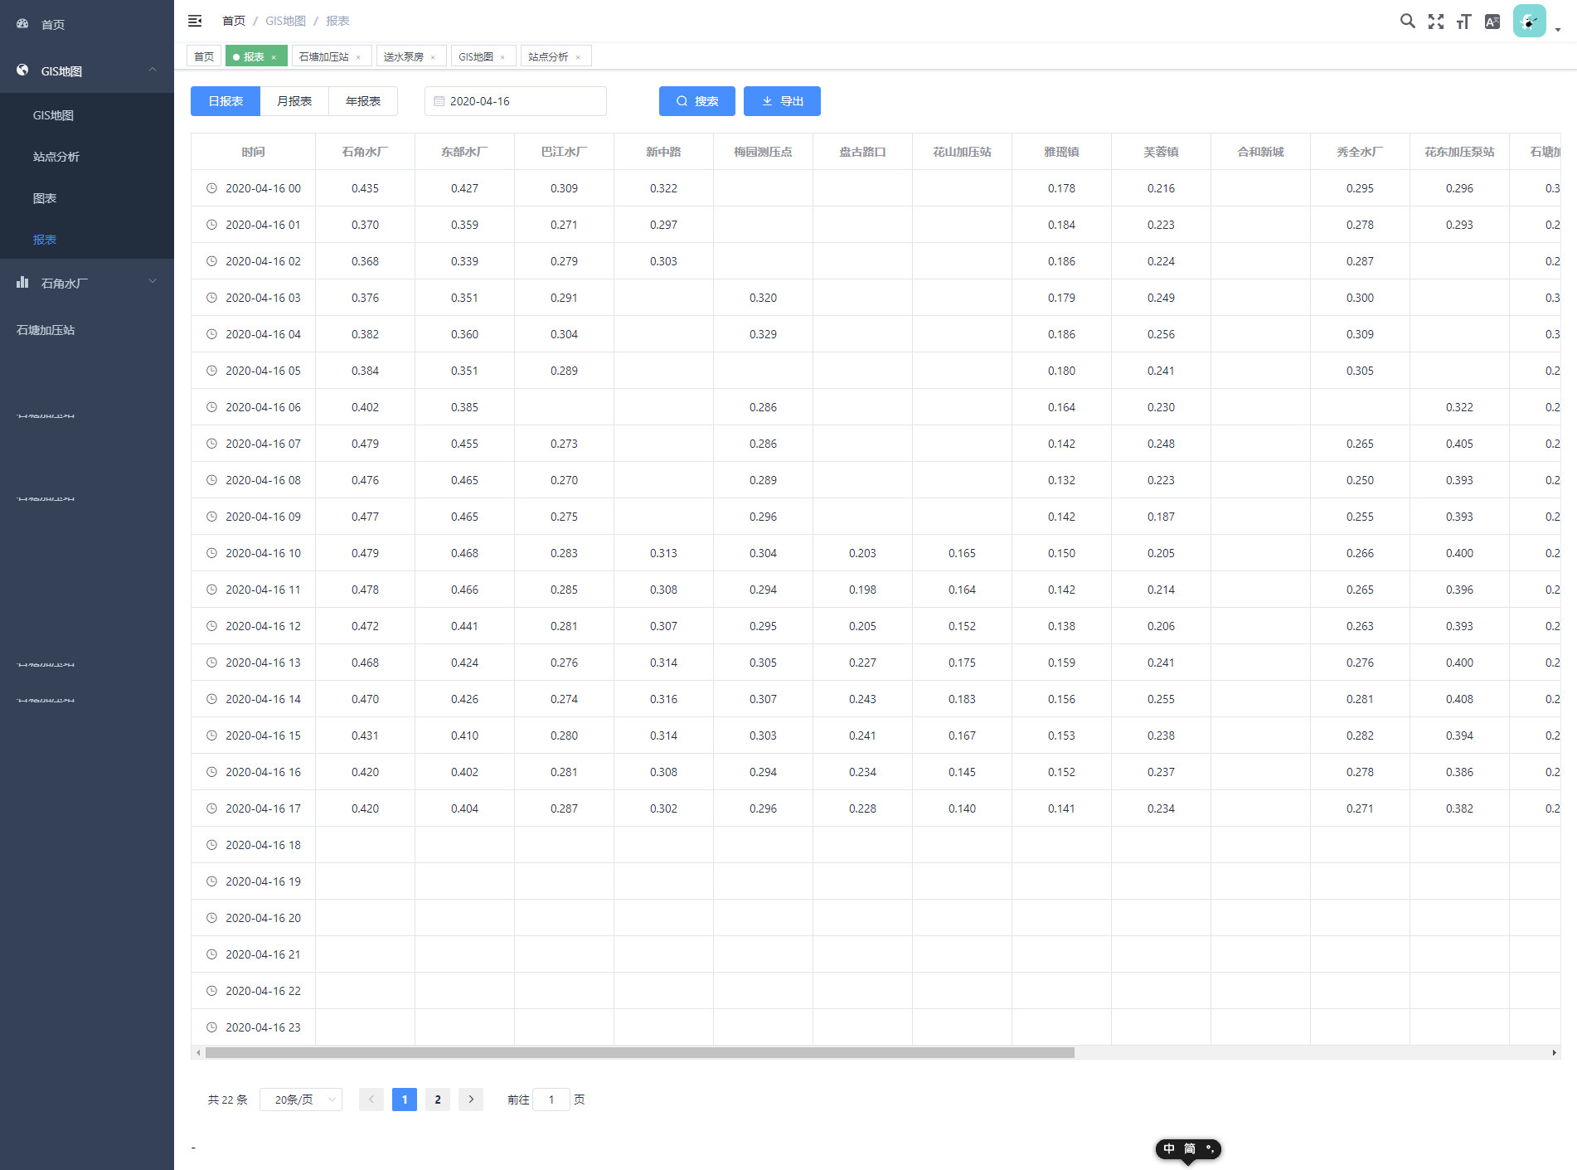Toggle fullscreen mode icon in header
This screenshot has width=1577, height=1170.
(1435, 22)
